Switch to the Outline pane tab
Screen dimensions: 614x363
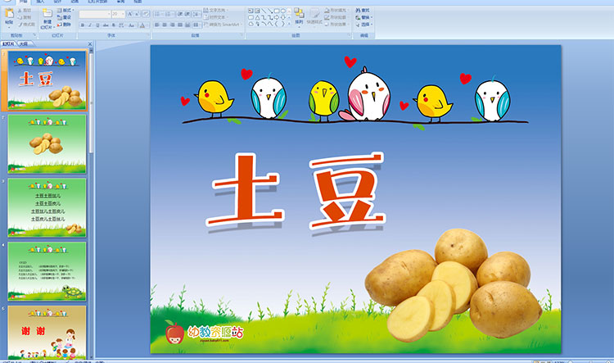coord(23,43)
